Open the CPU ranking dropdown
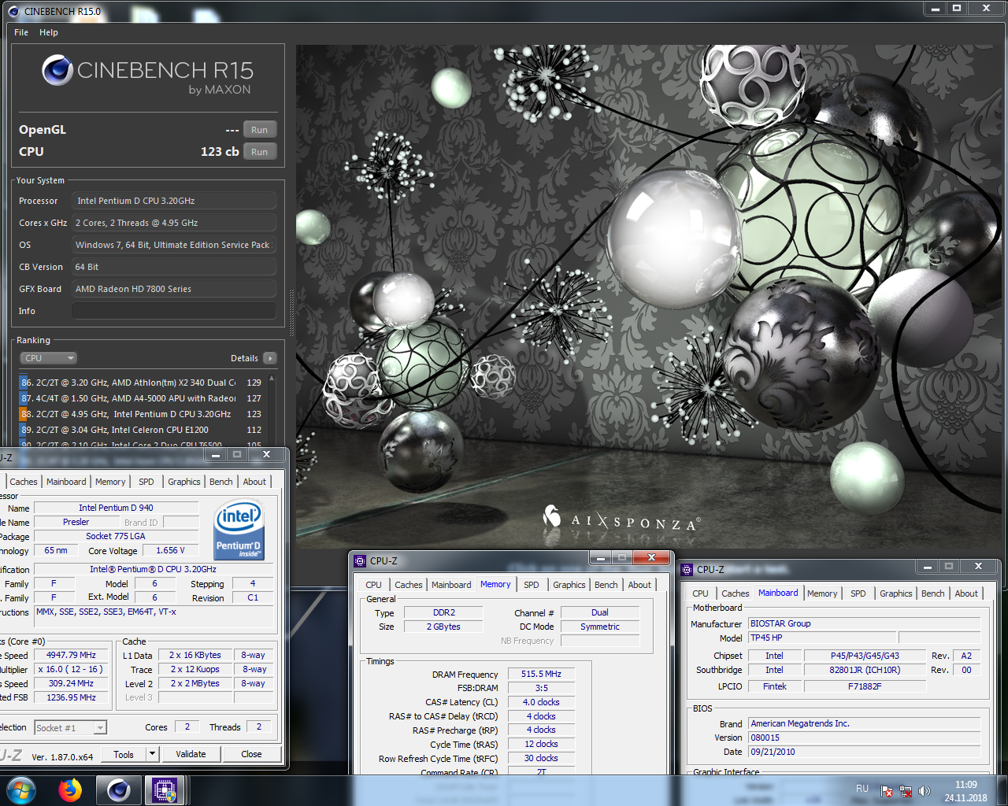 [48, 358]
